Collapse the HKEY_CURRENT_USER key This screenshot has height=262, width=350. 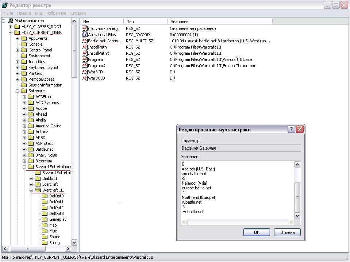10,32
